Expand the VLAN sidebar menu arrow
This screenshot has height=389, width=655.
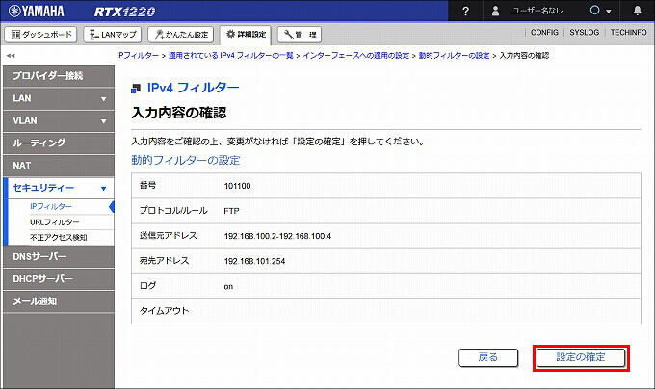coord(104,121)
